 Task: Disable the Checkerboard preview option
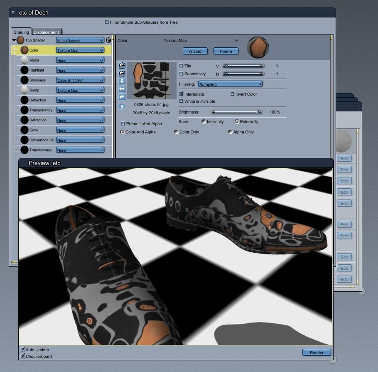point(23,356)
